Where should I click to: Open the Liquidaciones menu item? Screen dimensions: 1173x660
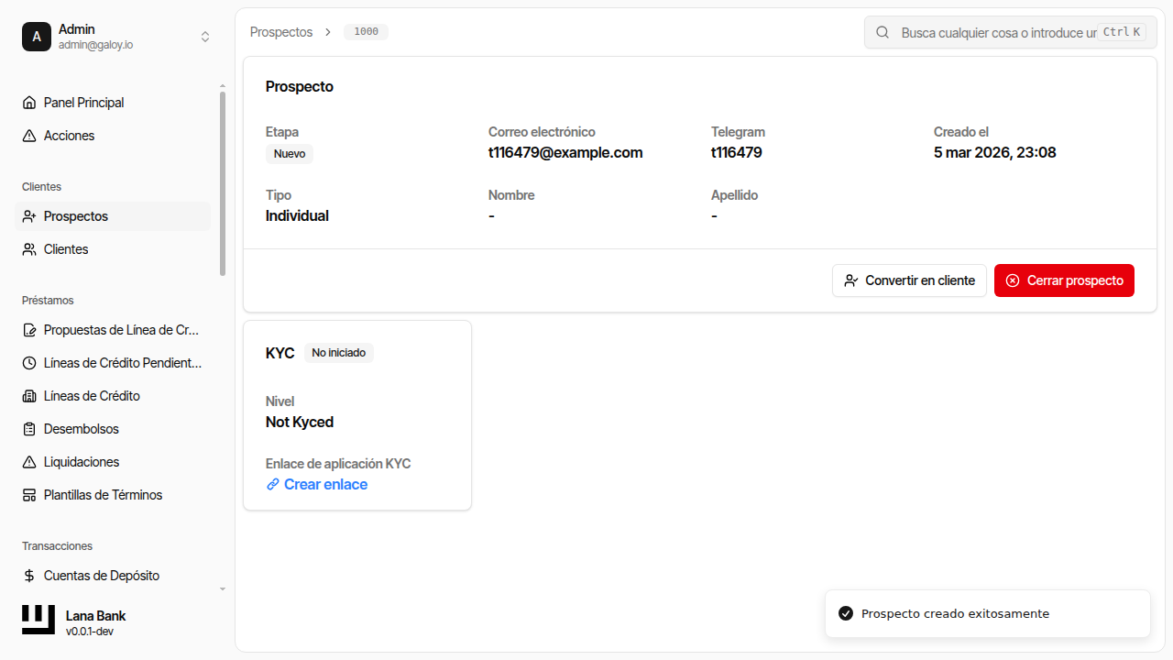[x=82, y=462]
